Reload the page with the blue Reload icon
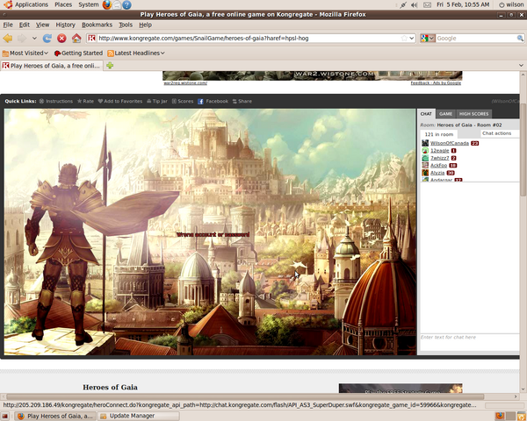 (47, 39)
